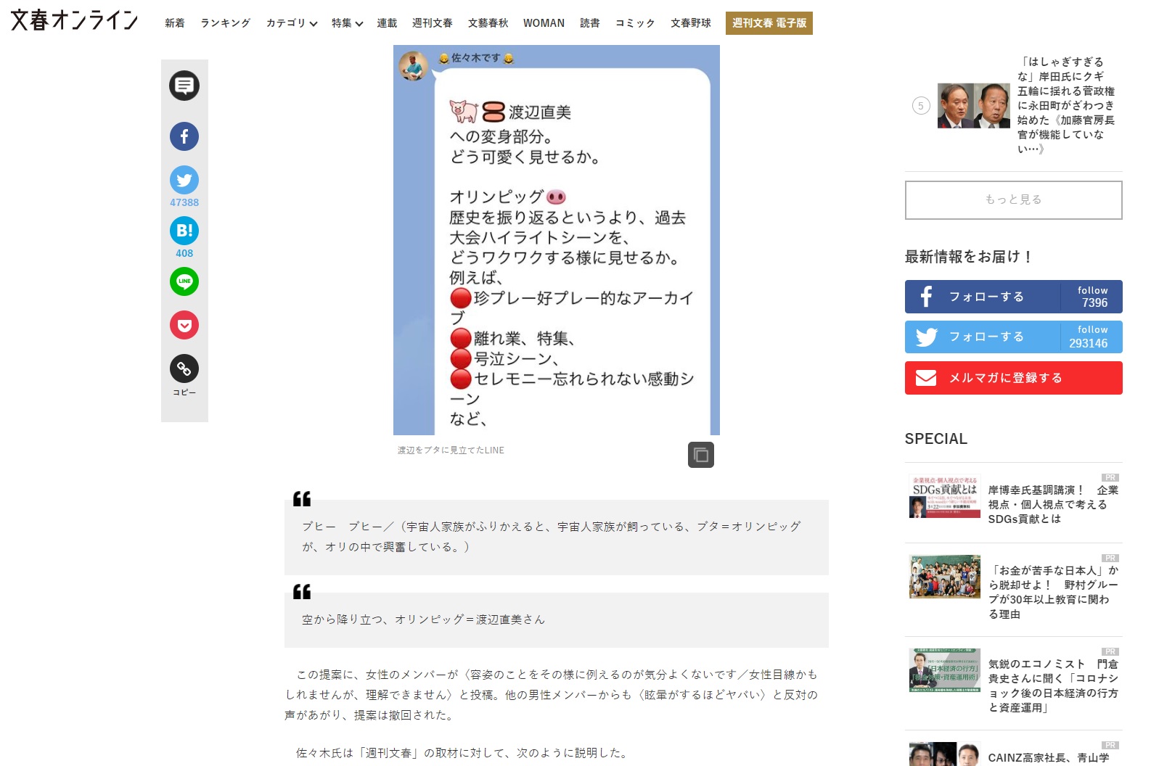Viewport: 1159px width, 766px height.
Task: Open the ランキング nav item
Action: (226, 23)
